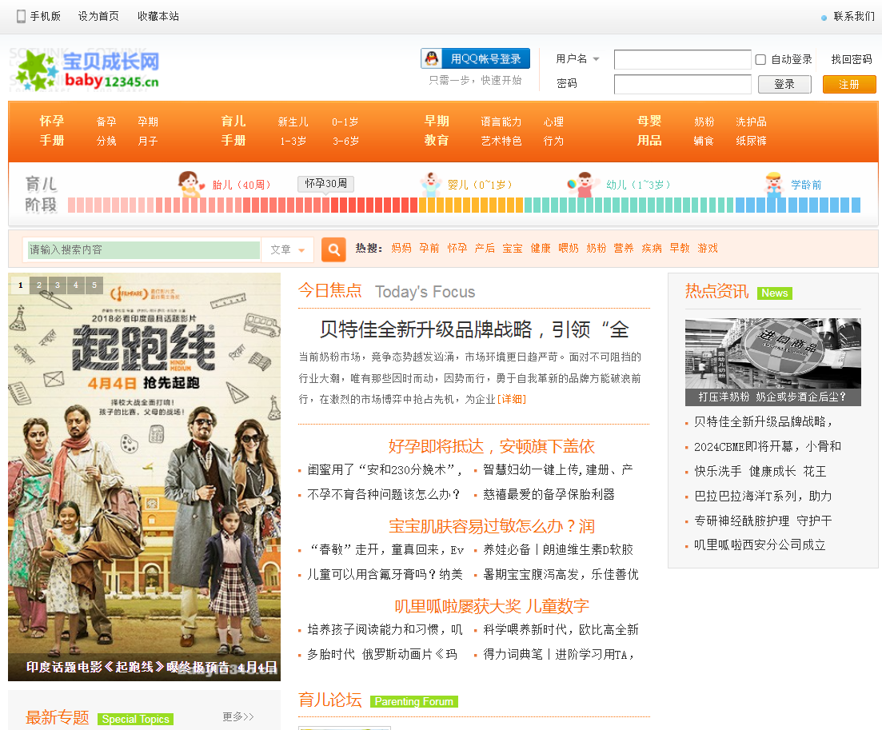
Task: Open the 联系我们 link
Action: 854,16
